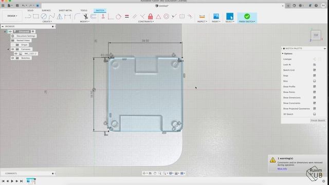
Task: Select the Sketch Dimension tool
Action: (x=67, y=16)
